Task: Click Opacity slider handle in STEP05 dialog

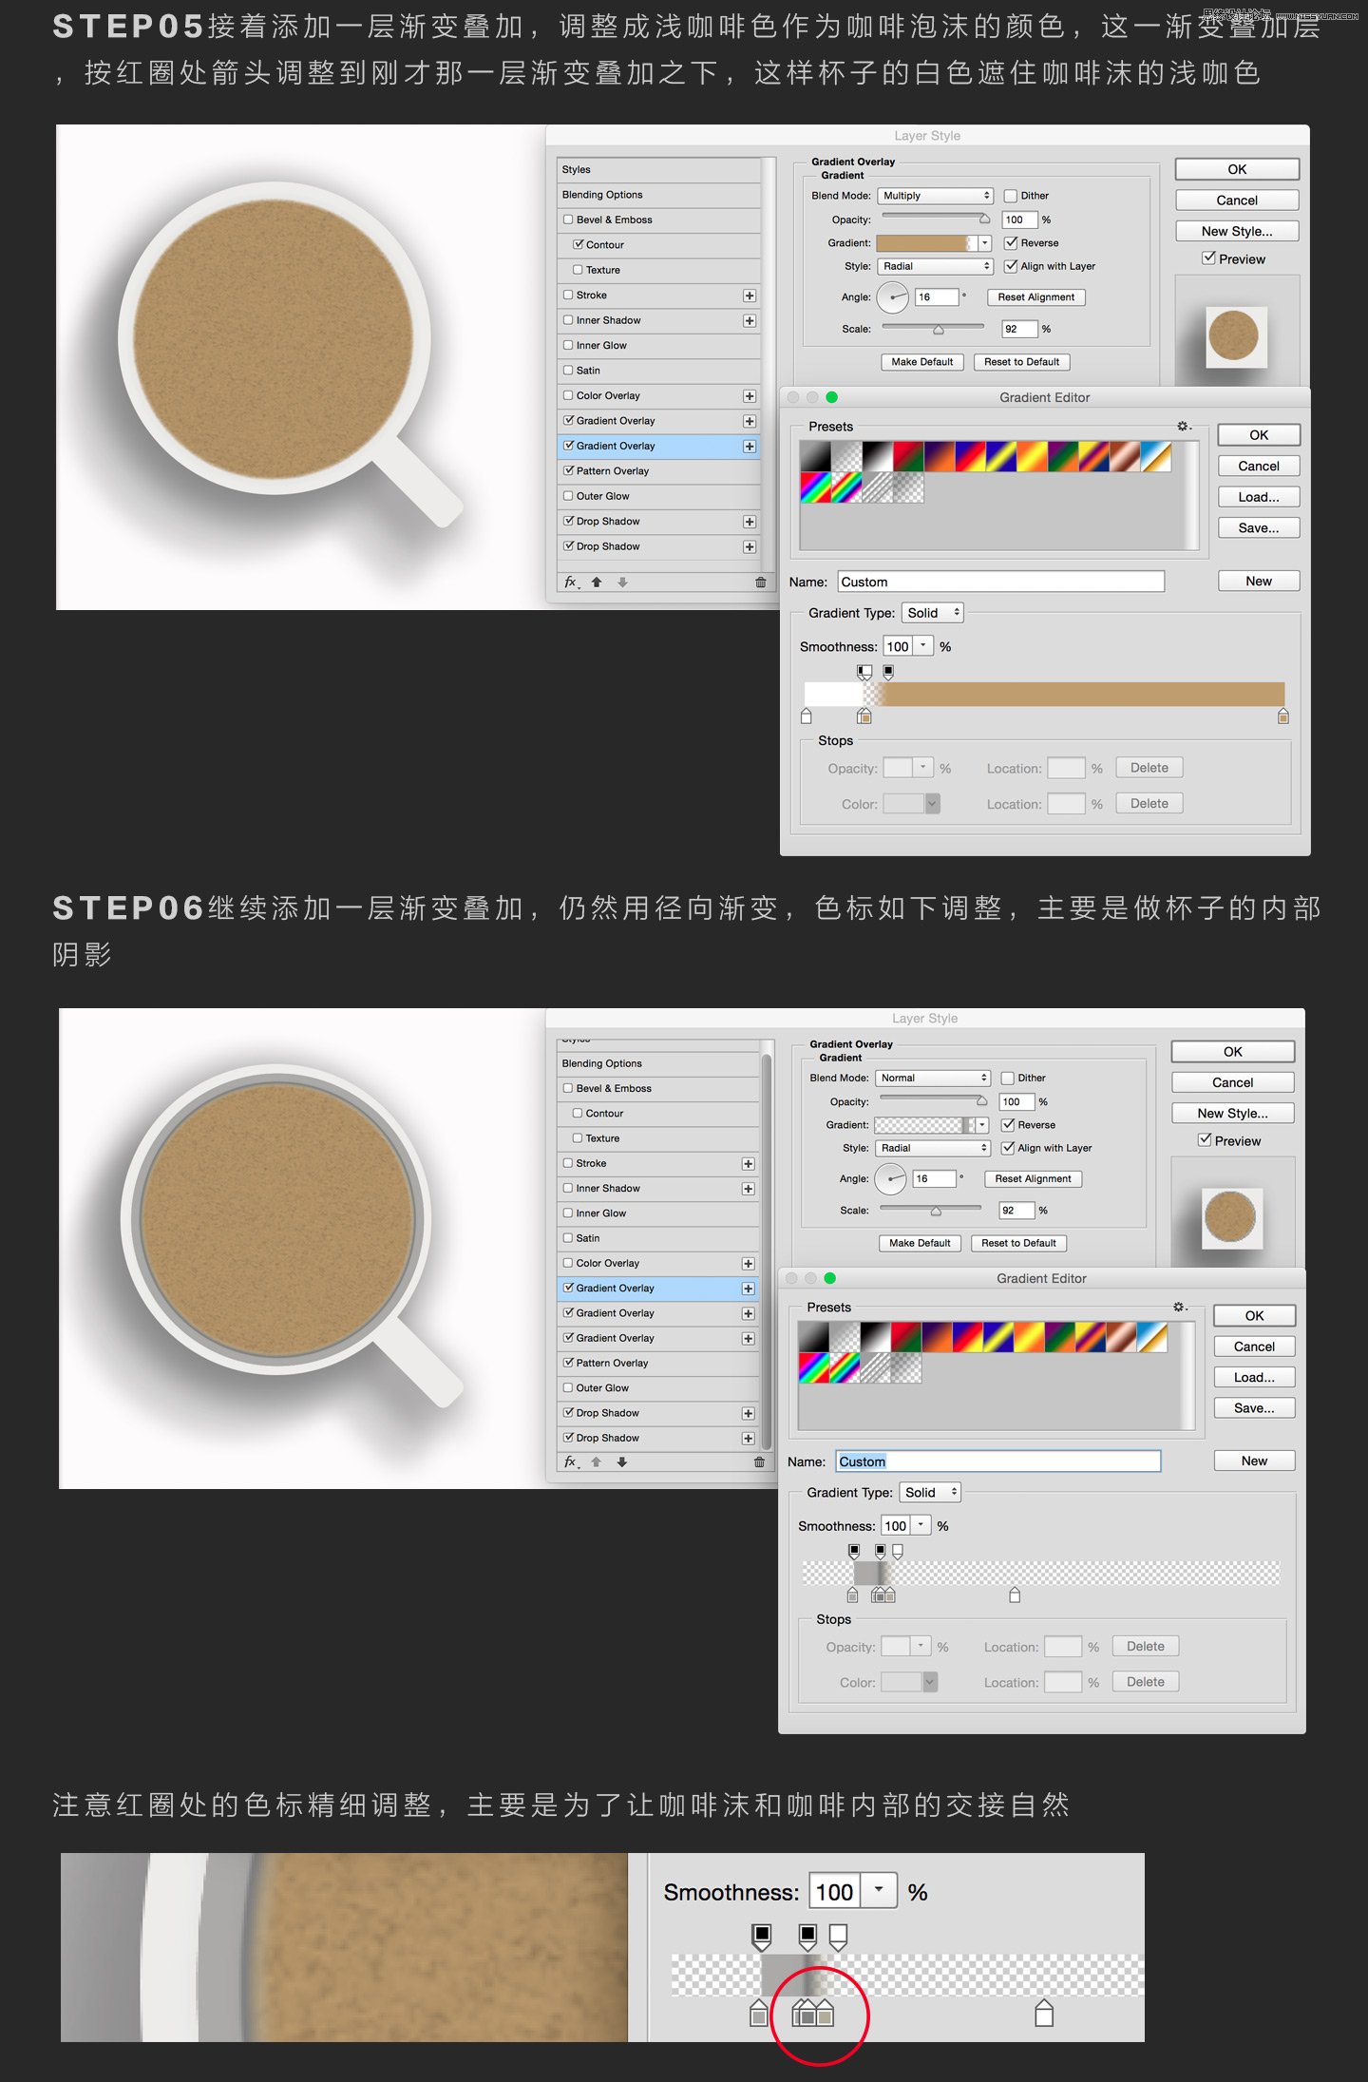Action: coord(984,220)
